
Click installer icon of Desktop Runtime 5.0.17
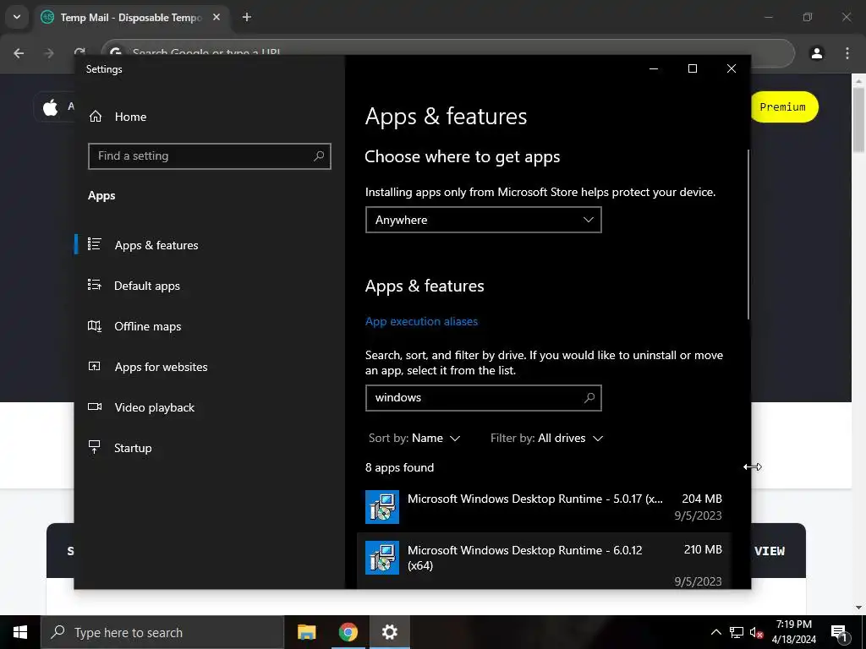pos(382,507)
